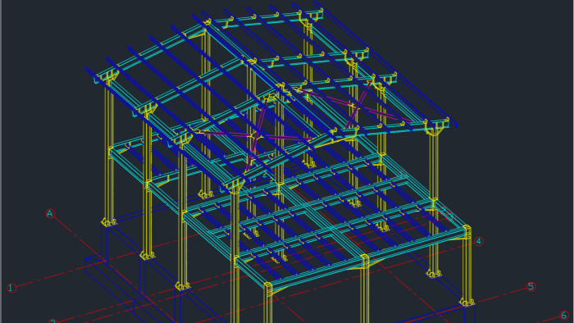Select the grid bubble labeled 6
Image resolution: width=574 pixels, height=323 pixels.
(564, 316)
